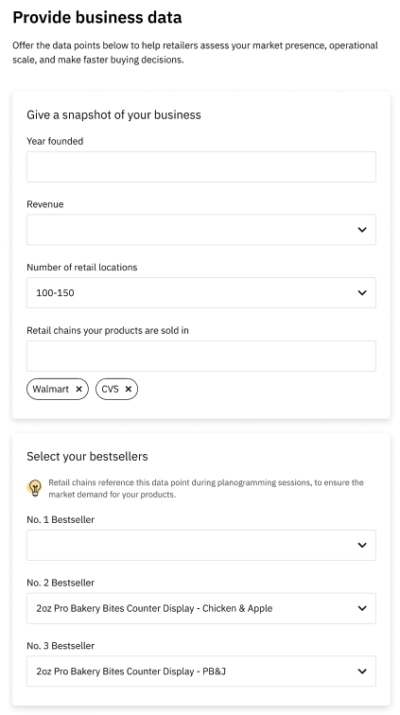The width and height of the screenshot is (400, 715).
Task: Focus the retail chains input box
Action: click(x=201, y=356)
